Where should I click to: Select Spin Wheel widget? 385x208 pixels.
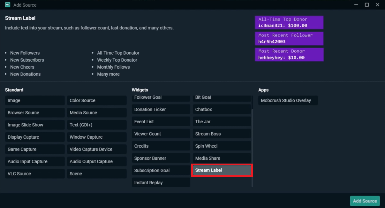222,146
